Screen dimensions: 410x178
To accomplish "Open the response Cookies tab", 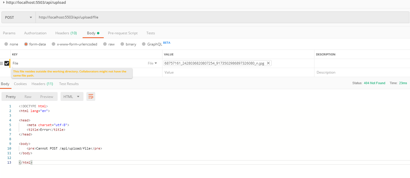I will click(20, 84).
